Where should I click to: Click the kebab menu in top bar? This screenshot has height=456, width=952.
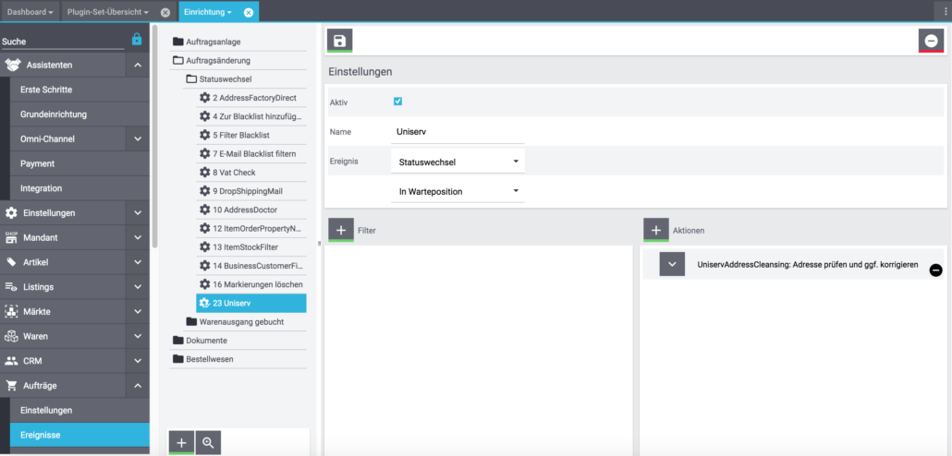pos(944,11)
